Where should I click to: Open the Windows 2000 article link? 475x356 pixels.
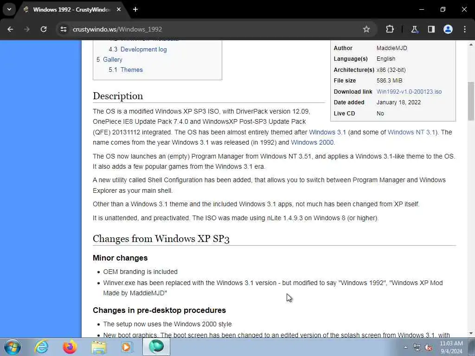click(x=312, y=143)
